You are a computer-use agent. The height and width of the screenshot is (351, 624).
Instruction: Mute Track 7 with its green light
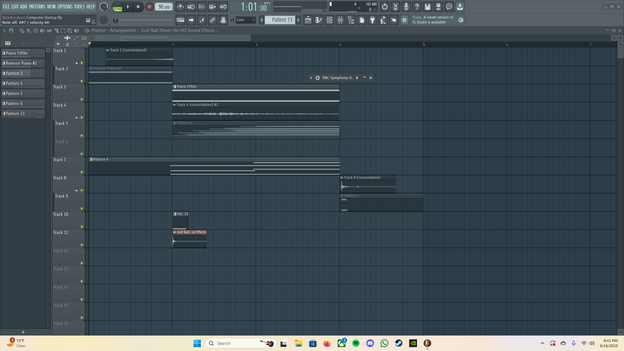tap(82, 172)
